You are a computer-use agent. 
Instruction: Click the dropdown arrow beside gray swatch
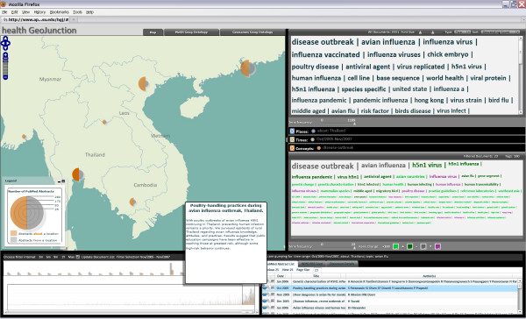(430, 246)
